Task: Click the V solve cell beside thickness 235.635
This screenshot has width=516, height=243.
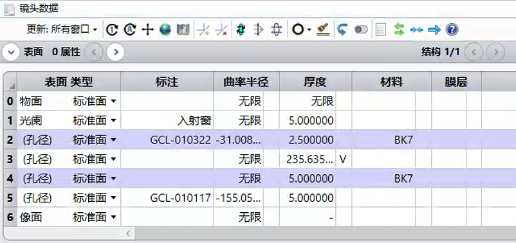Action: 344,159
